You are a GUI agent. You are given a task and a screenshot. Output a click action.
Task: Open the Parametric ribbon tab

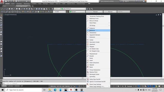click(x=27, y=4)
